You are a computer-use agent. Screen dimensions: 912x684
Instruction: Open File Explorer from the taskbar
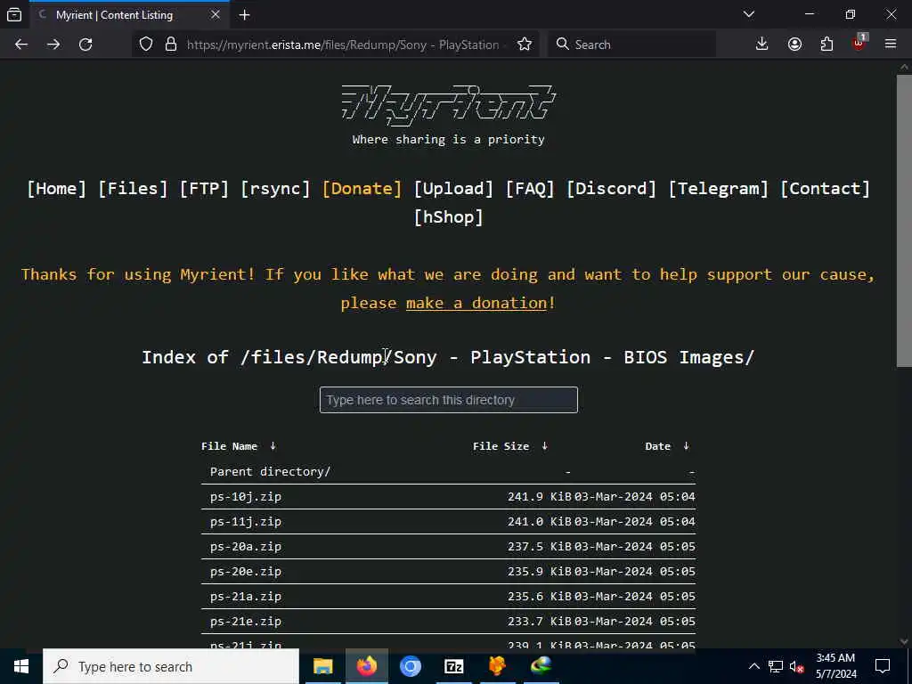point(322,666)
